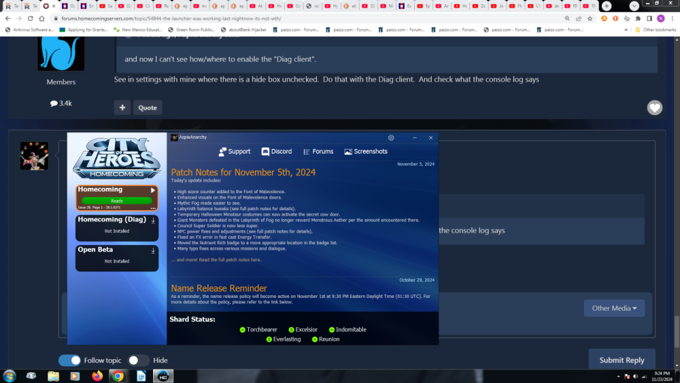Expand the bookmarks overflow chevron
This screenshot has height=383, width=680.
[x=626, y=30]
